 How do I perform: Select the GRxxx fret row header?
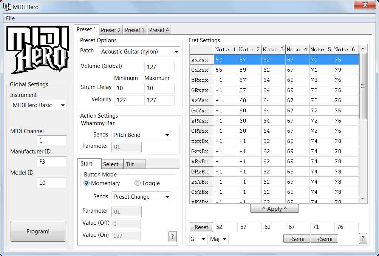[201, 90]
